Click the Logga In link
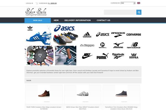Screen dimensions: 166x110 [29, 3]
